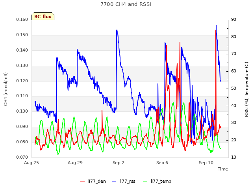252x189 pixels.
Task: Click the Aug 29 x-axis tick label
Action: (75, 163)
